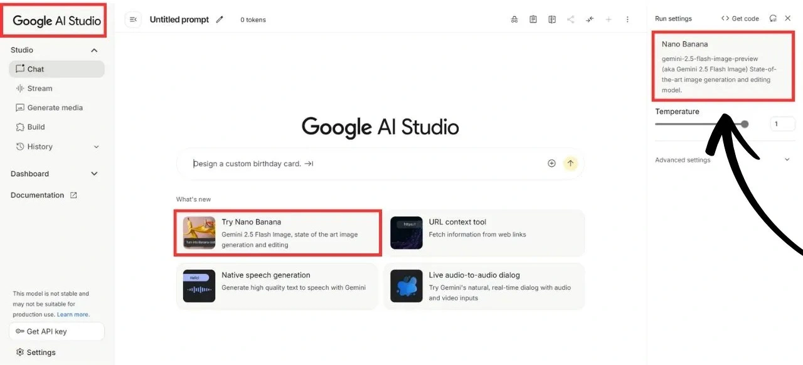Open the Try Nano Banana card

click(277, 233)
